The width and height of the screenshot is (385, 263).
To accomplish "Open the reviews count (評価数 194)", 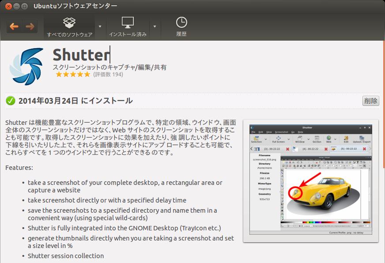I will [x=108, y=74].
